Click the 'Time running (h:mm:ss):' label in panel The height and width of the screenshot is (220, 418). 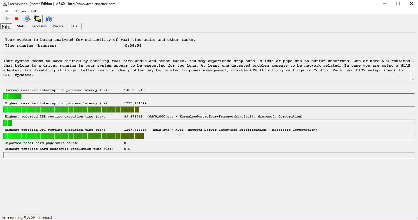click(x=32, y=46)
